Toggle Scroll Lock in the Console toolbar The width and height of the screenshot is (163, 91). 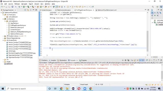coord(135,60)
